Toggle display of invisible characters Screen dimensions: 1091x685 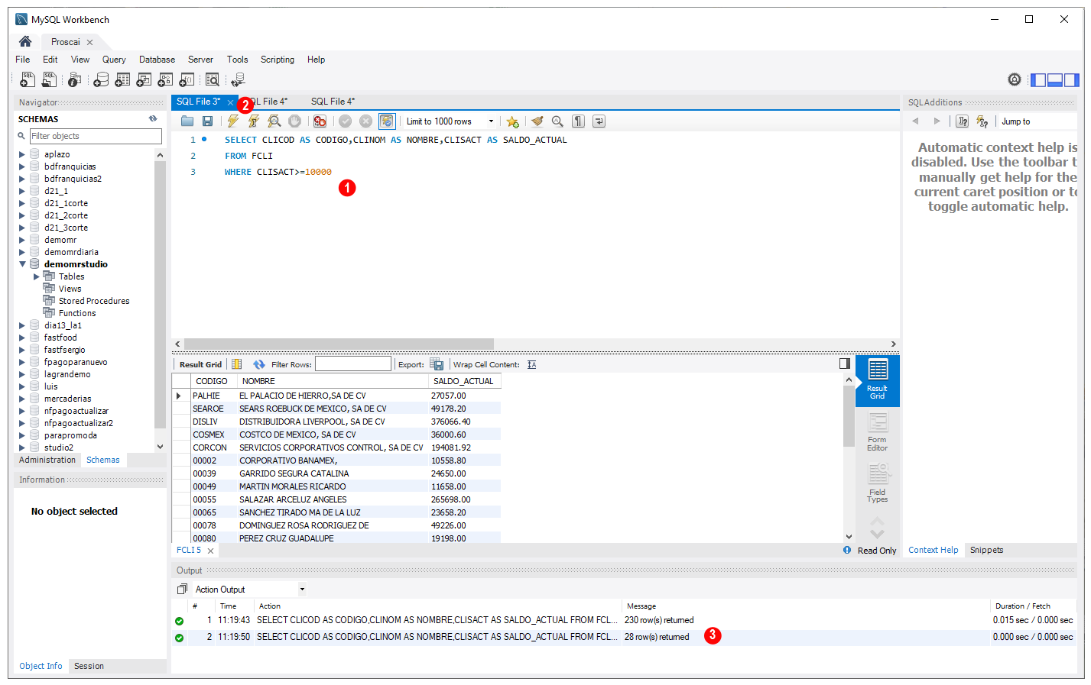coord(579,121)
